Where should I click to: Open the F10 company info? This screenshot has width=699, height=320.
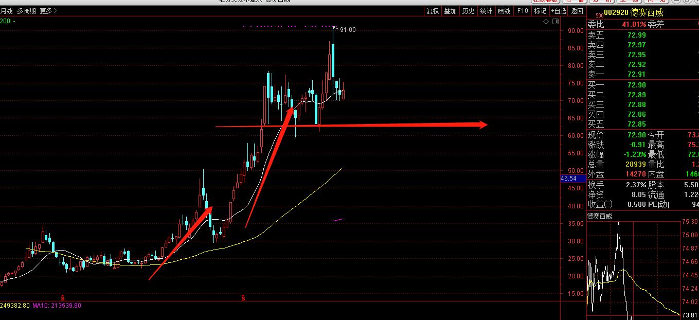click(523, 11)
